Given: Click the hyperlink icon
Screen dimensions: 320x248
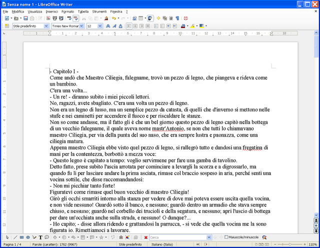Looking at the screenshot, I should [134, 18].
